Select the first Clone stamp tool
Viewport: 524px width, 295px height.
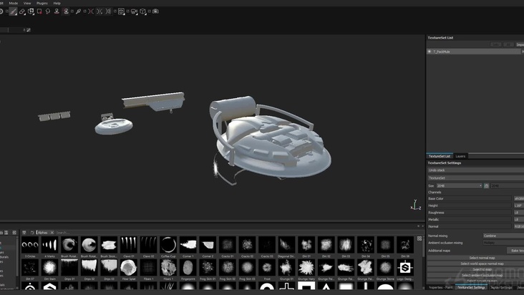pos(57,11)
